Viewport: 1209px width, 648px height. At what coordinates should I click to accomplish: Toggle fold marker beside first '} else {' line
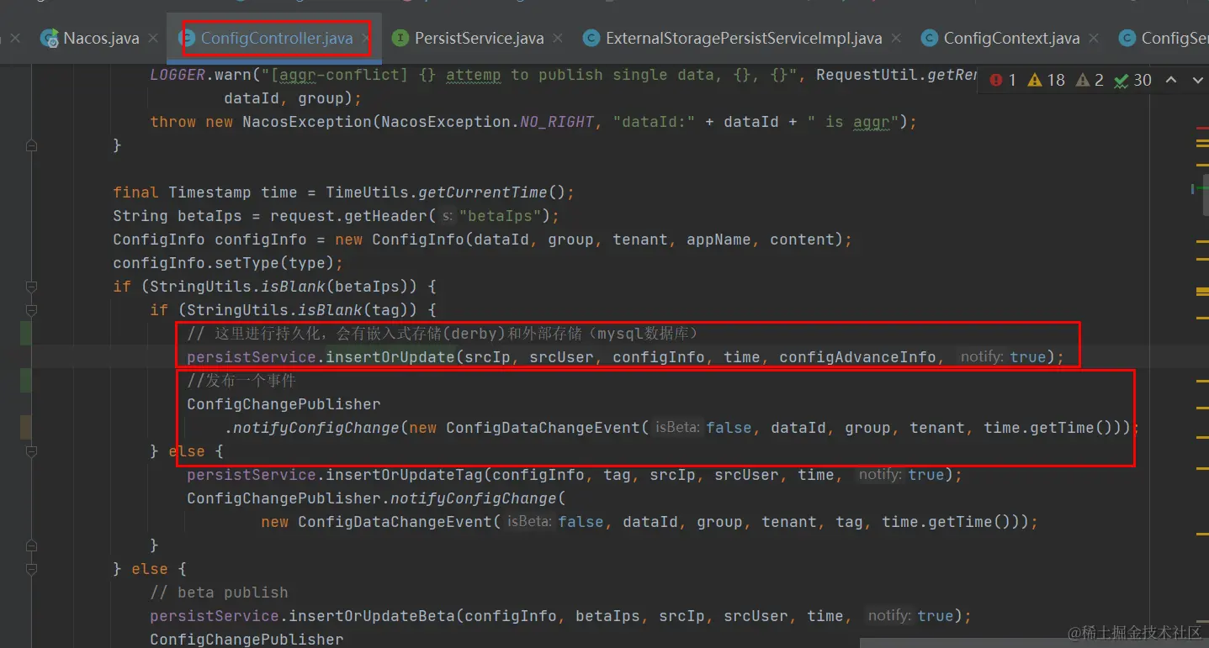[x=31, y=451]
